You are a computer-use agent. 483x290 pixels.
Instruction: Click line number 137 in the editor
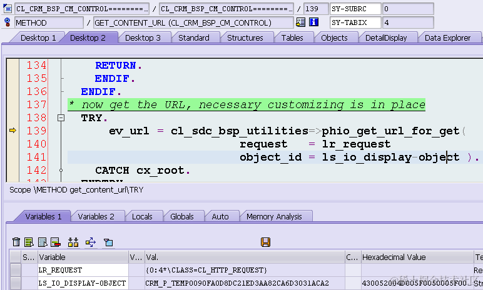(36, 104)
